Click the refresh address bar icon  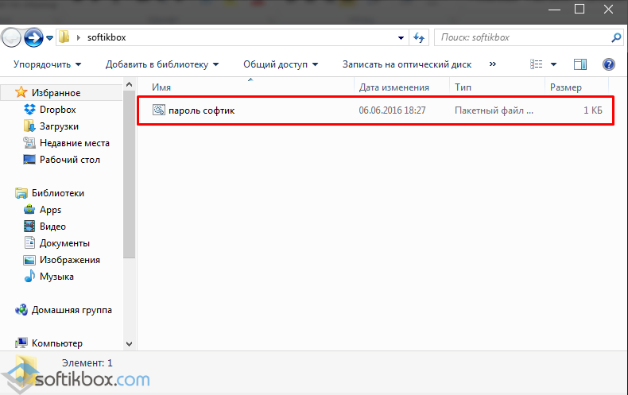coord(420,37)
